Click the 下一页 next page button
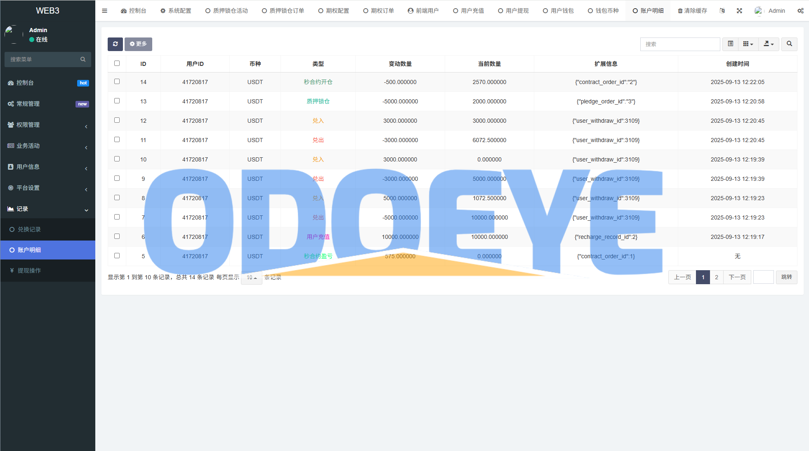Viewport: 809px width, 451px height. tap(737, 277)
